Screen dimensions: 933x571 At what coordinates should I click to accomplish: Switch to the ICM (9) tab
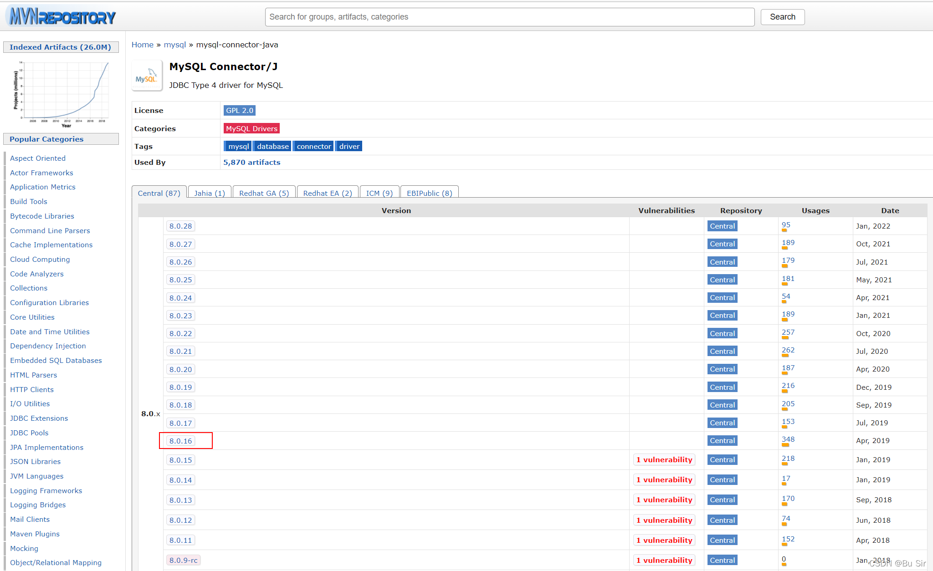379,193
